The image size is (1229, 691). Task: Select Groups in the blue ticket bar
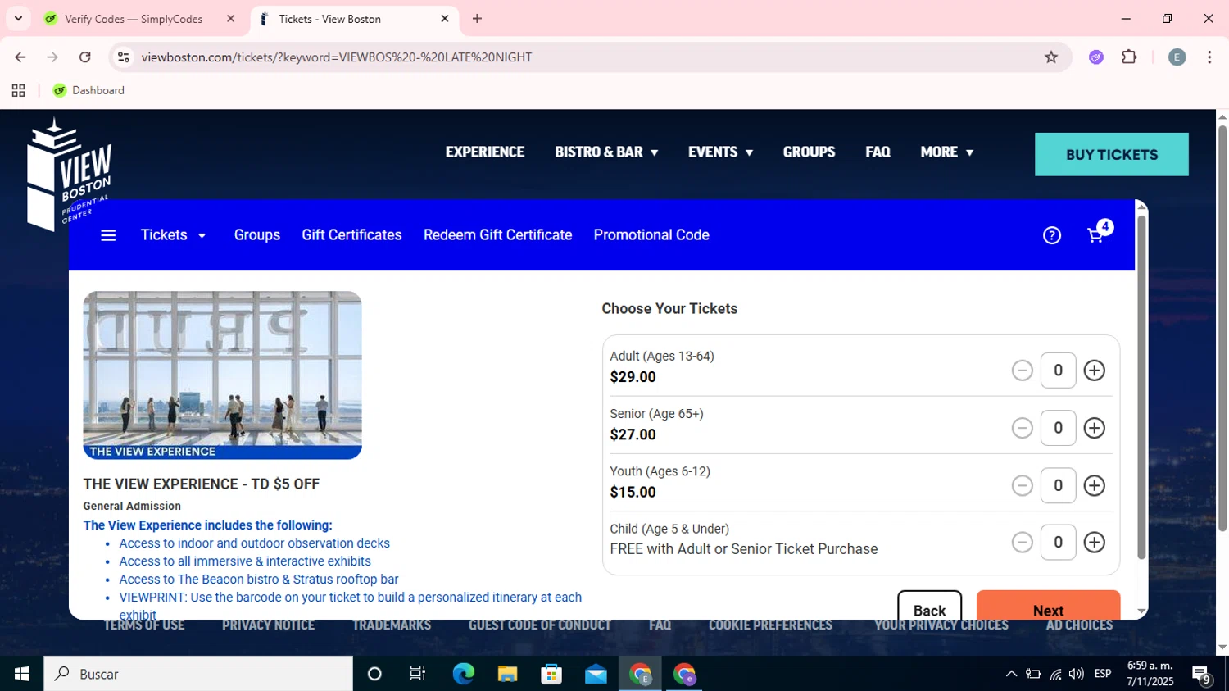pos(257,235)
